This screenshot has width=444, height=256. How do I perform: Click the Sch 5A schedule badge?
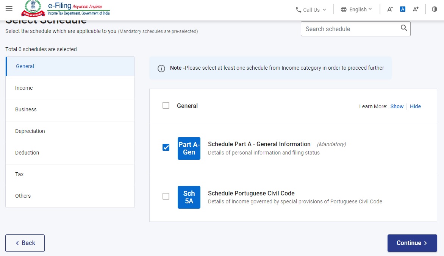(x=189, y=197)
